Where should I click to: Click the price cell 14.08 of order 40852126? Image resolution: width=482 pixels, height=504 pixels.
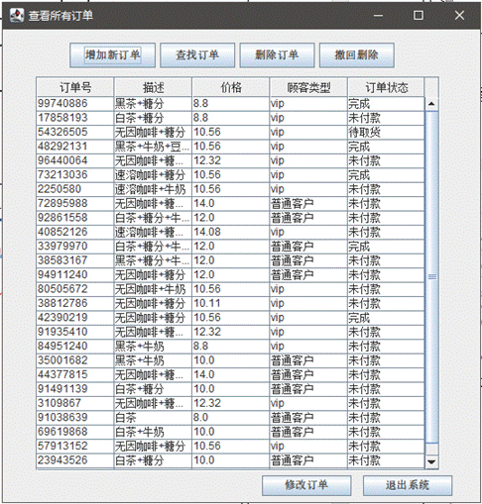tap(231, 232)
